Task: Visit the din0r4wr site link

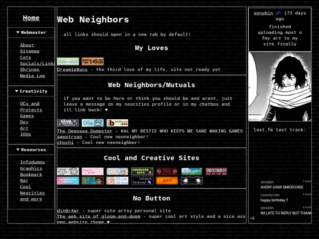Action: [x=68, y=211]
